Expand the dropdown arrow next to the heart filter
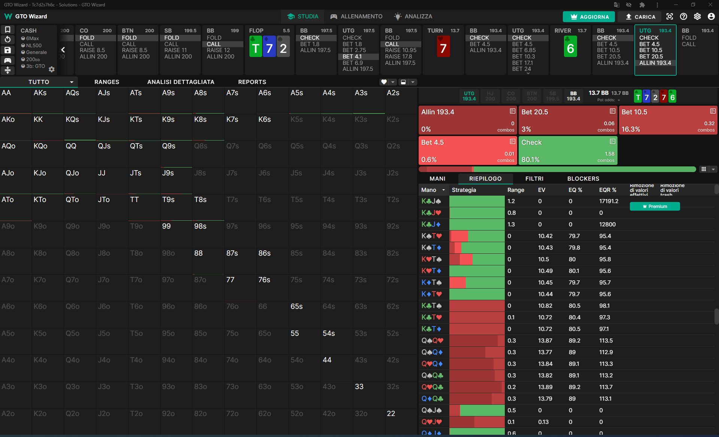This screenshot has width=719, height=437. point(393,82)
